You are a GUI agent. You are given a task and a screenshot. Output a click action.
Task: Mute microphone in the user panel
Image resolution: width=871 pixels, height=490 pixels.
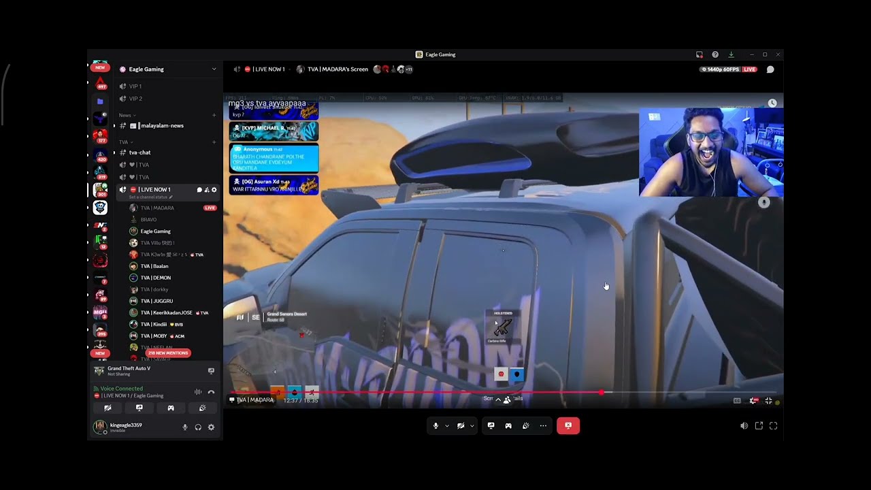click(x=185, y=427)
